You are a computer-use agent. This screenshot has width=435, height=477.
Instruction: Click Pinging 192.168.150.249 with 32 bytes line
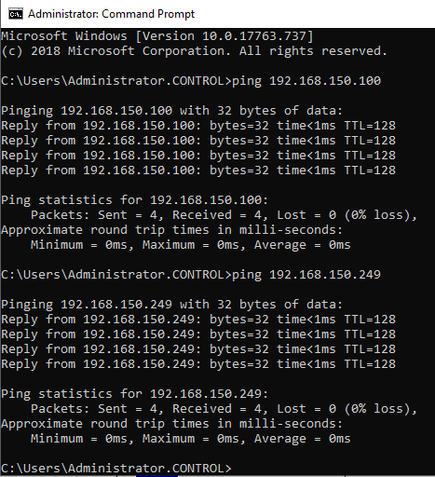171,305
